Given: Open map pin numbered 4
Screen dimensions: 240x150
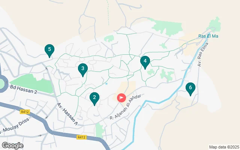Looking at the screenshot, I should [x=145, y=62].
